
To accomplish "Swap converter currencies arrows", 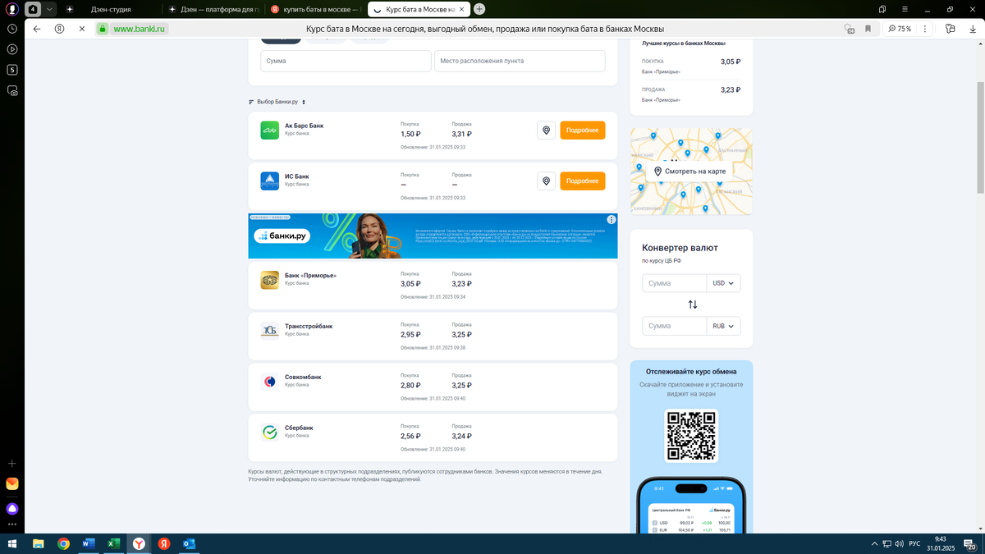I will 692,304.
